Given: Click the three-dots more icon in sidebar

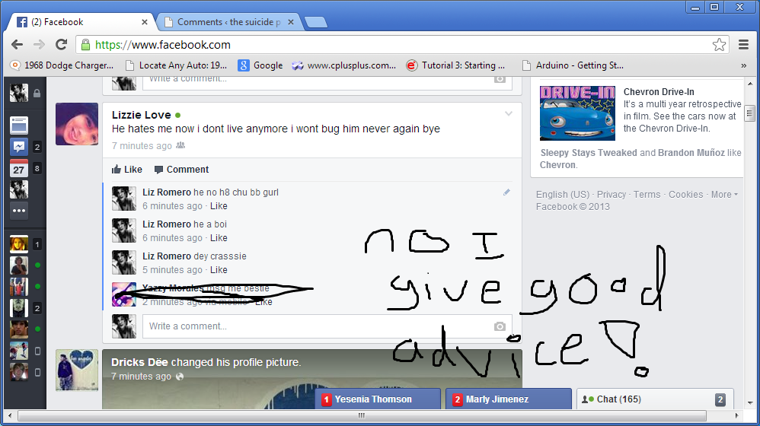Looking at the screenshot, I should 19,211.
